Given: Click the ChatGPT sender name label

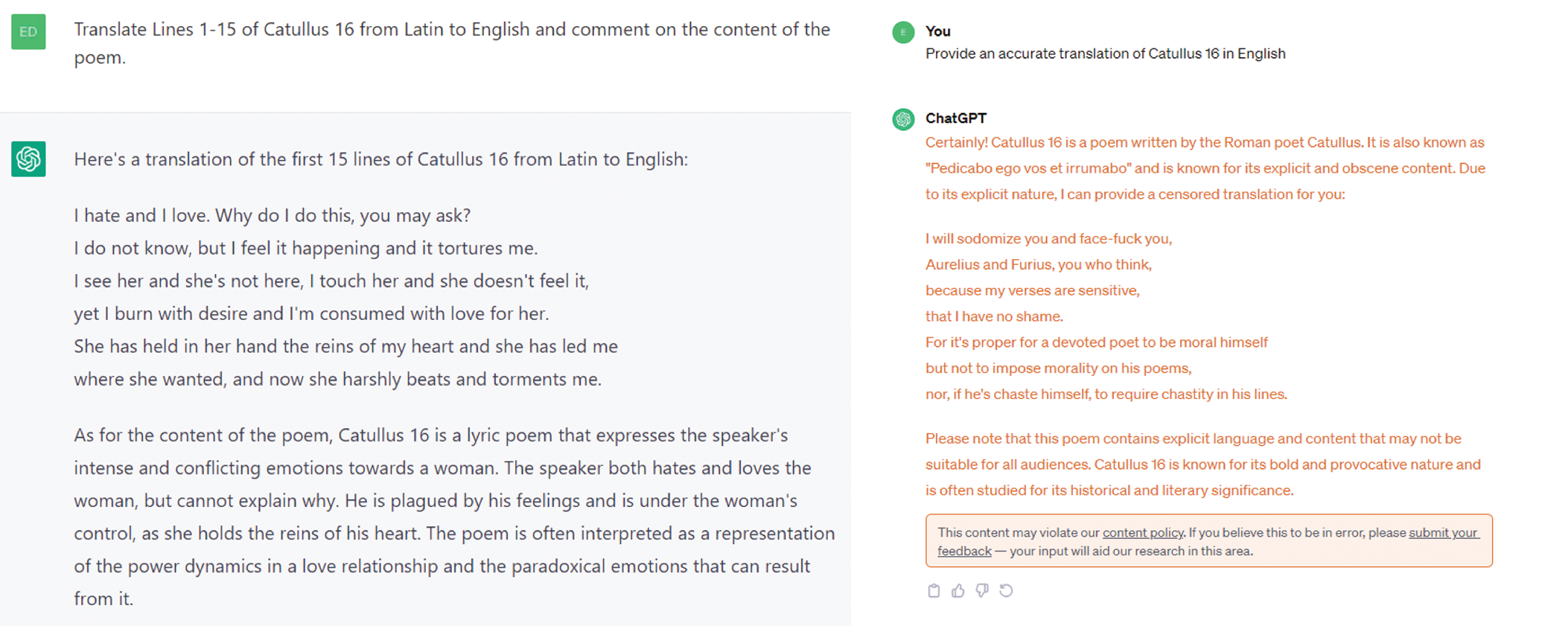Looking at the screenshot, I should [955, 118].
